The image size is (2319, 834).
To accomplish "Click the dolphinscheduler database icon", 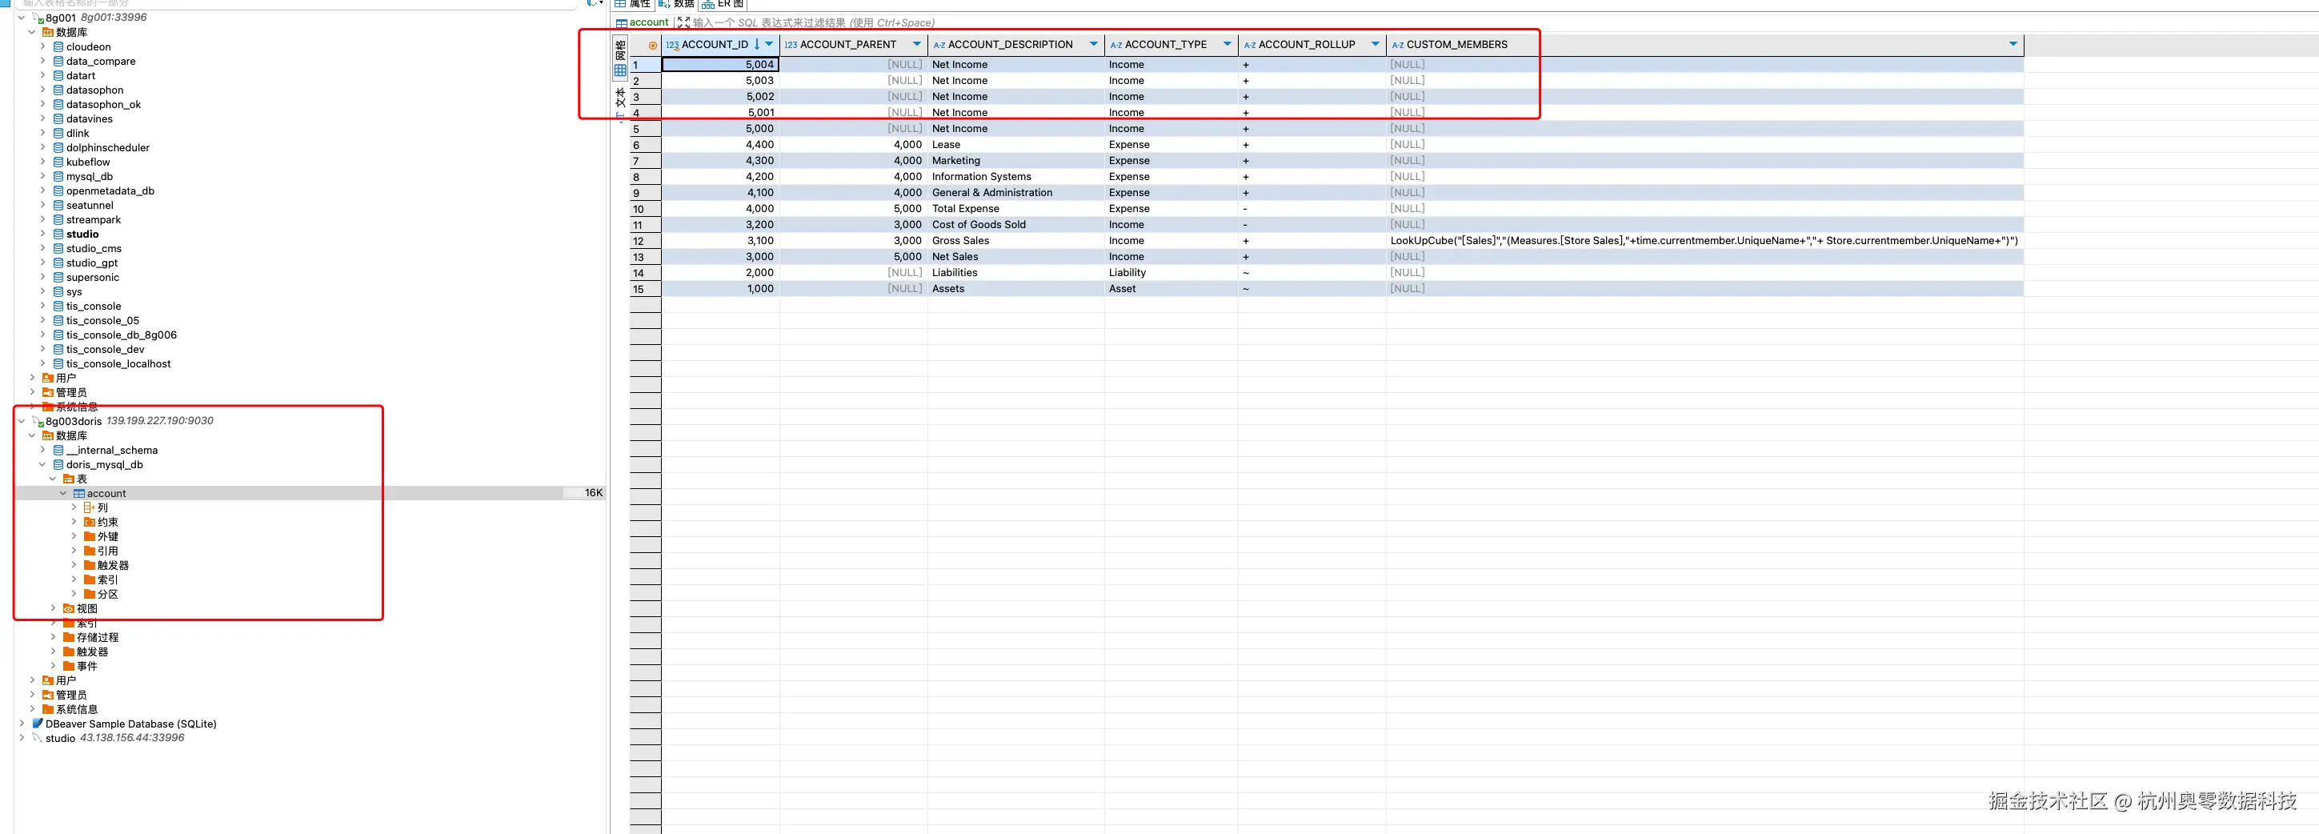I will (58, 148).
